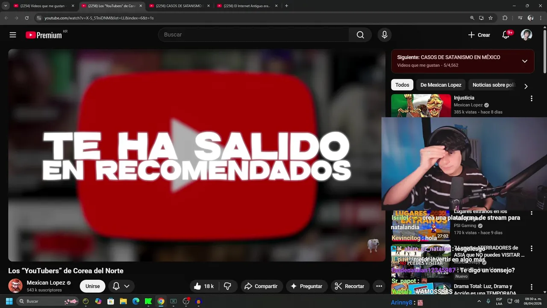Click the Recortar button

point(349,286)
